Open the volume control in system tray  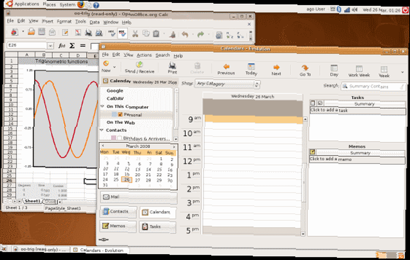click(355, 10)
